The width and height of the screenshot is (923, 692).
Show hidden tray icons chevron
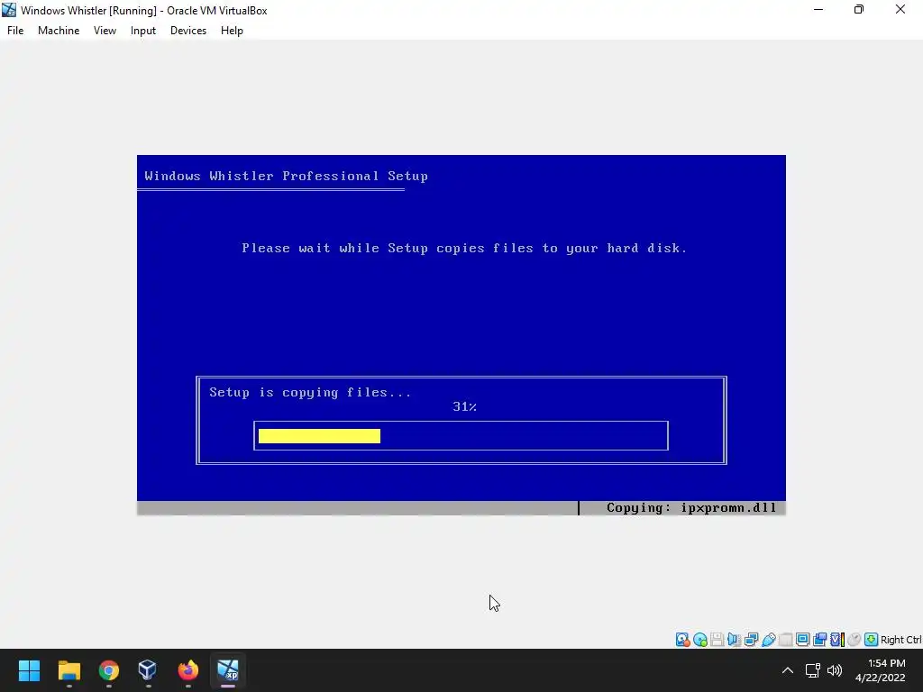coord(788,670)
